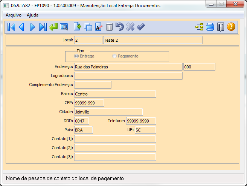Add a new record with plus-page icon

[x=78, y=27]
